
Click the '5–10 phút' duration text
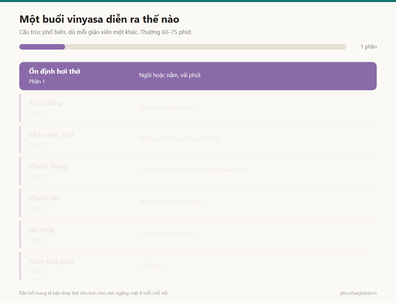click(152, 265)
